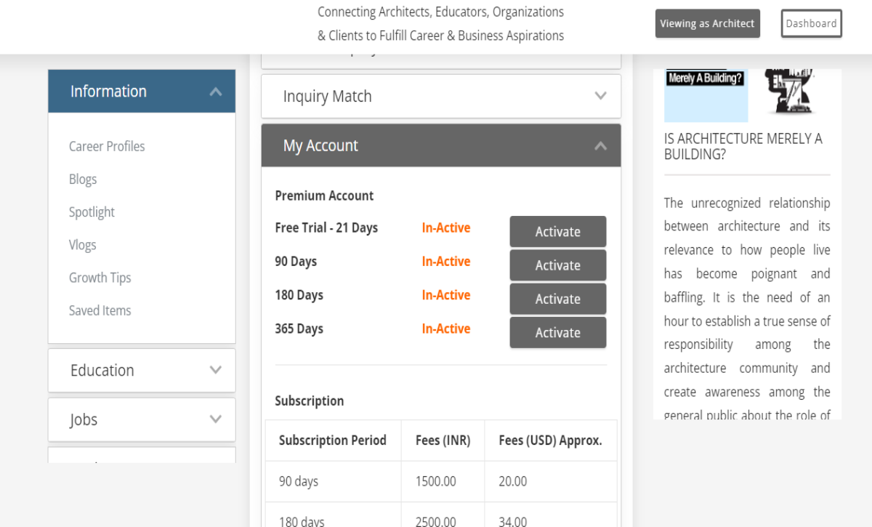Collapse My Account chevron icon
872x527 pixels.
600,146
